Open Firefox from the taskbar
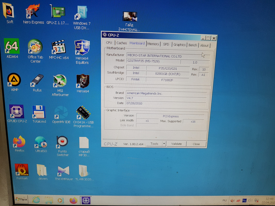 [73, 200]
